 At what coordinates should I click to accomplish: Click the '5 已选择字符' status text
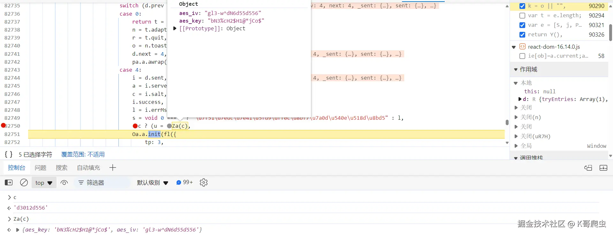35,154
